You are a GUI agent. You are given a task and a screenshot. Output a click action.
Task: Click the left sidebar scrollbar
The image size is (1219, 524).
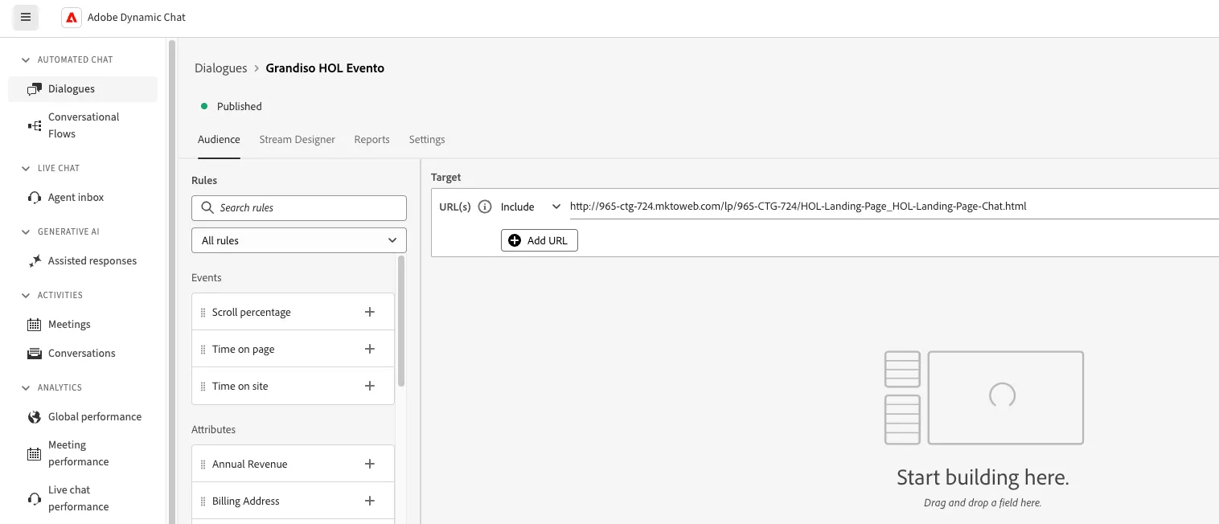click(171, 281)
